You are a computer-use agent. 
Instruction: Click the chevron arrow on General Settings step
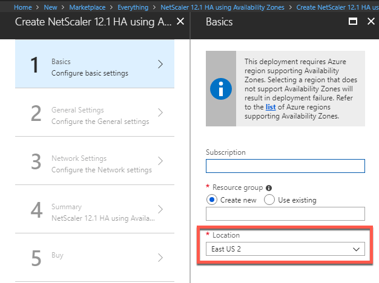(160, 112)
